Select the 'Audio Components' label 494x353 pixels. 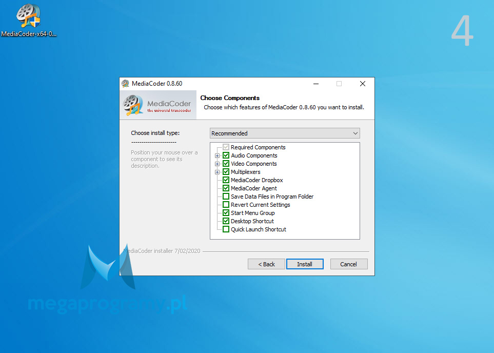[x=254, y=155]
